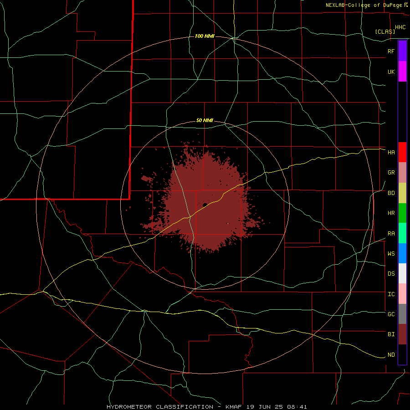Click the 100 NMI range ring label
This screenshot has width=410, height=410.
(x=205, y=36)
